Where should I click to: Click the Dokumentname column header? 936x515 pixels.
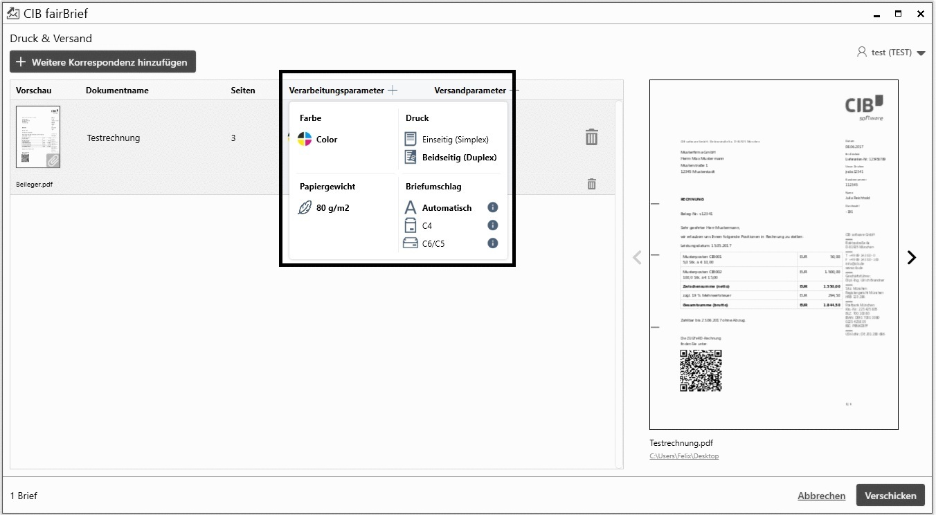117,91
